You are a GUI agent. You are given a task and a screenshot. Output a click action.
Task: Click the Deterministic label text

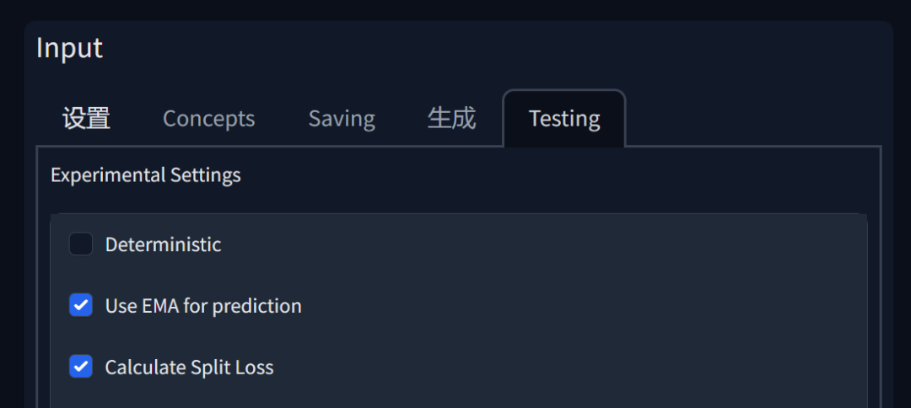[x=163, y=244]
